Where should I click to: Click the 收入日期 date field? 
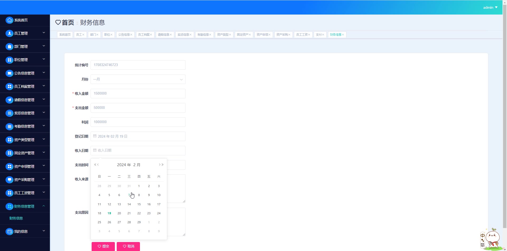(138, 151)
